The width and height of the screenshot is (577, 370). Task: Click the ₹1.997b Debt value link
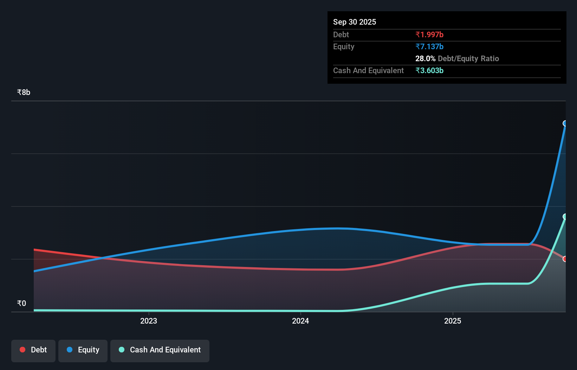429,34
